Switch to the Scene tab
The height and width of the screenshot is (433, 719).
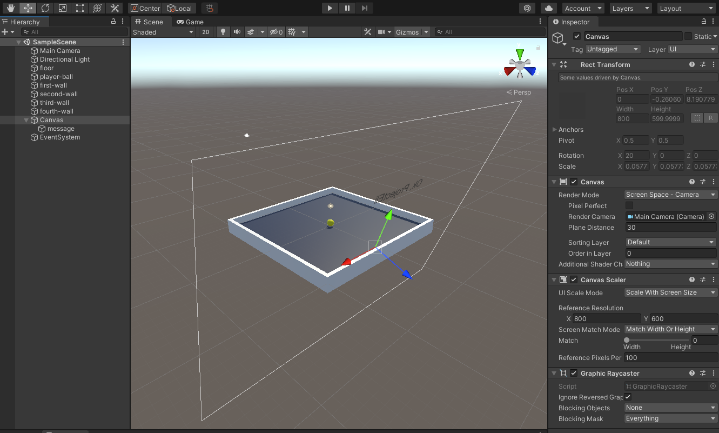(150, 22)
